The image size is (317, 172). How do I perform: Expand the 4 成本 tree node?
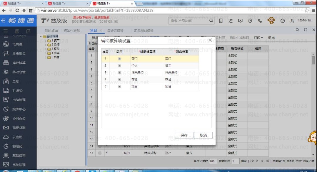(x=46, y=53)
